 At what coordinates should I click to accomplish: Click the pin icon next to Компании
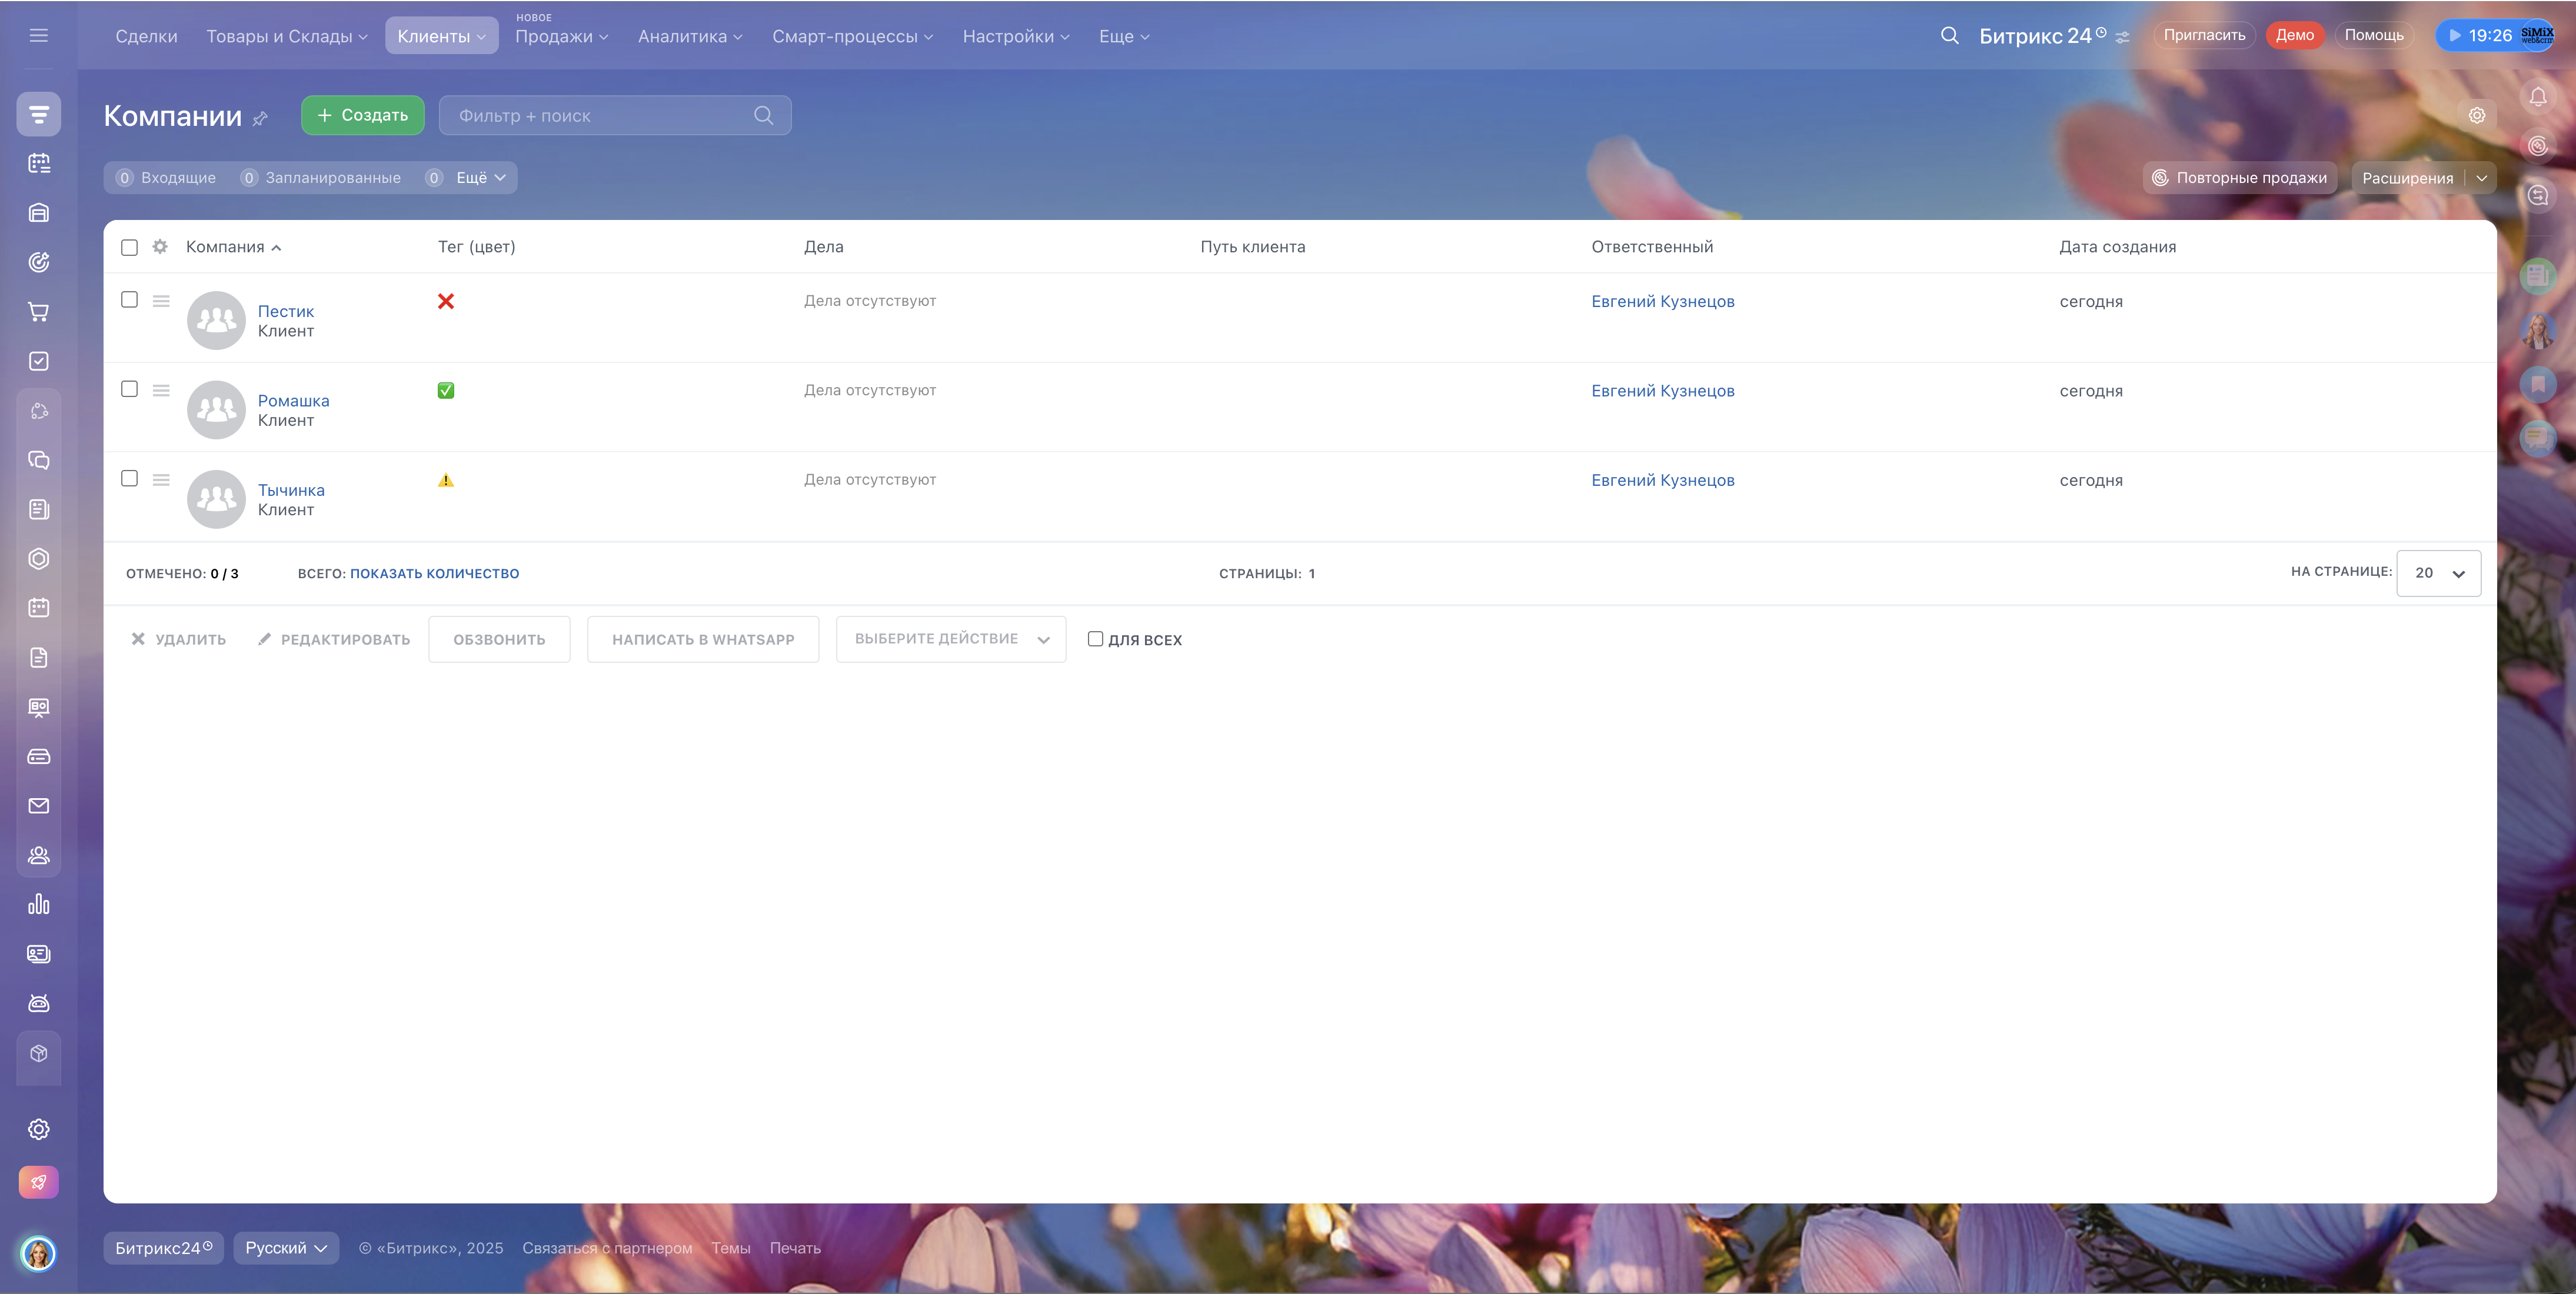coord(260,119)
